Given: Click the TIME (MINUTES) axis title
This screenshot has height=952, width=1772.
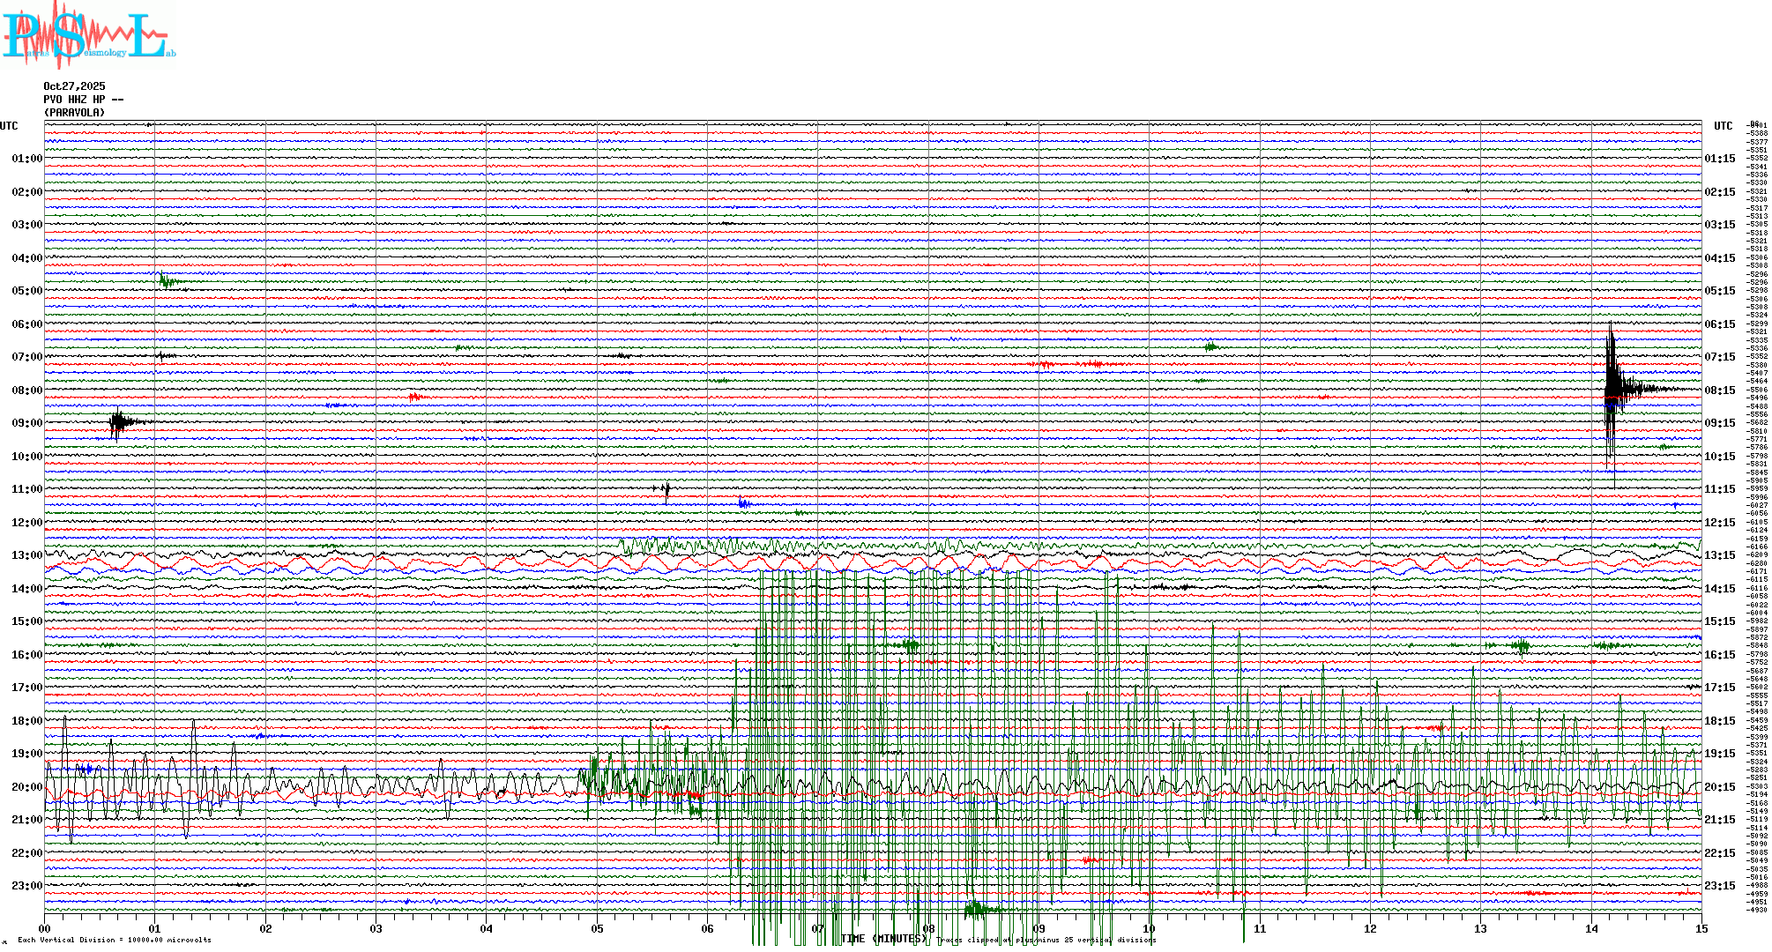Looking at the screenshot, I should pos(884,939).
